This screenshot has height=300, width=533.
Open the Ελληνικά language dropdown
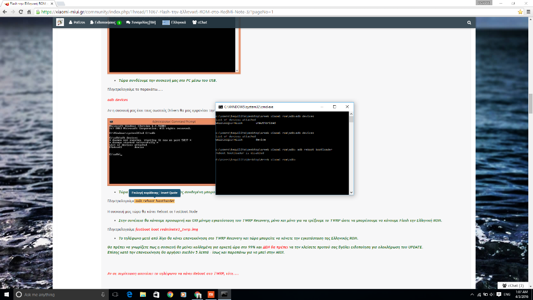pos(174,23)
